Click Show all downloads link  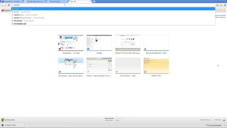tap(215, 125)
